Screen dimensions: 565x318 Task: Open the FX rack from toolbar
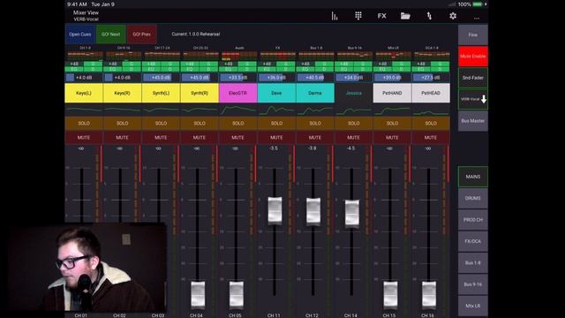(382, 16)
